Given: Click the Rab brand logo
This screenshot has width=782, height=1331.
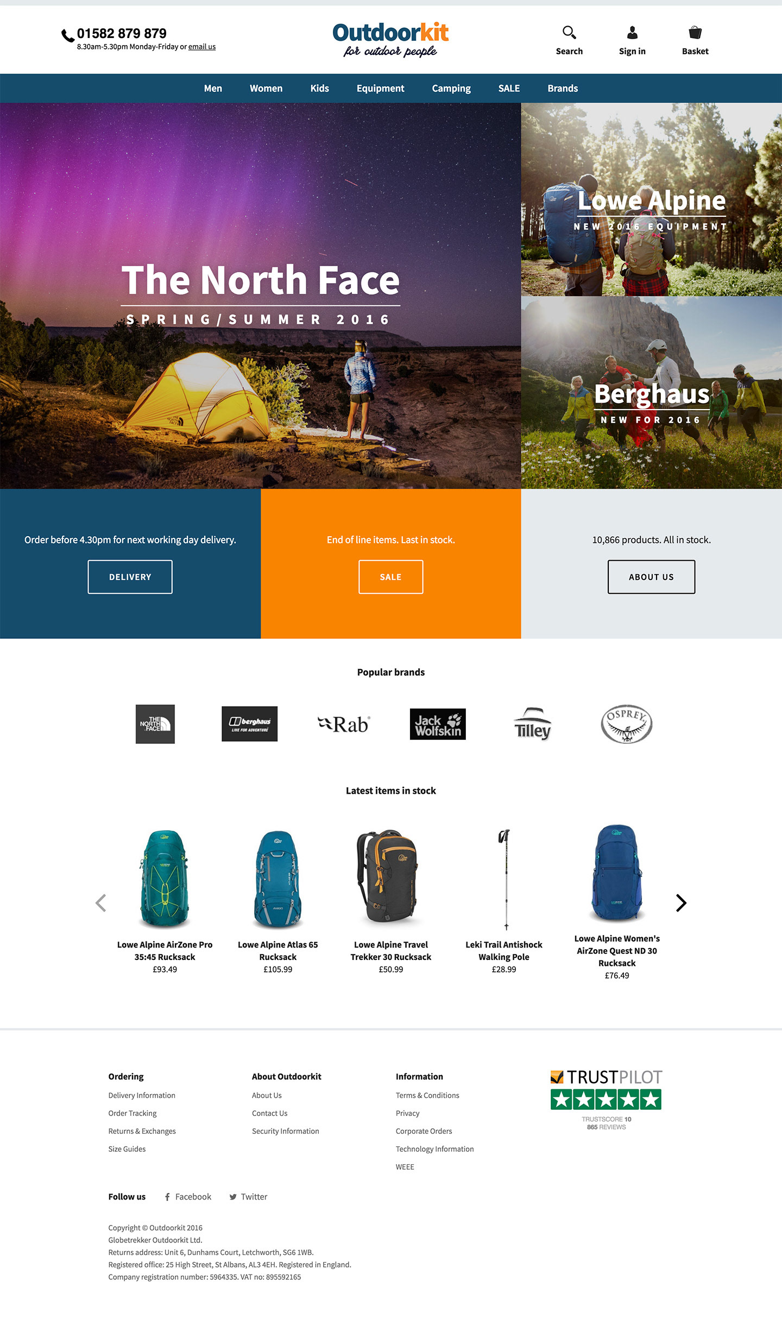Looking at the screenshot, I should tap(343, 724).
